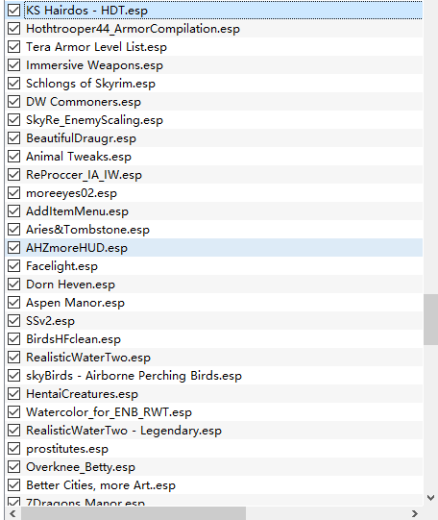Viewport: 438px width, 520px height.
Task: Toggle the Immersive Weapons.esp checkbox
Action: pyautogui.click(x=13, y=65)
